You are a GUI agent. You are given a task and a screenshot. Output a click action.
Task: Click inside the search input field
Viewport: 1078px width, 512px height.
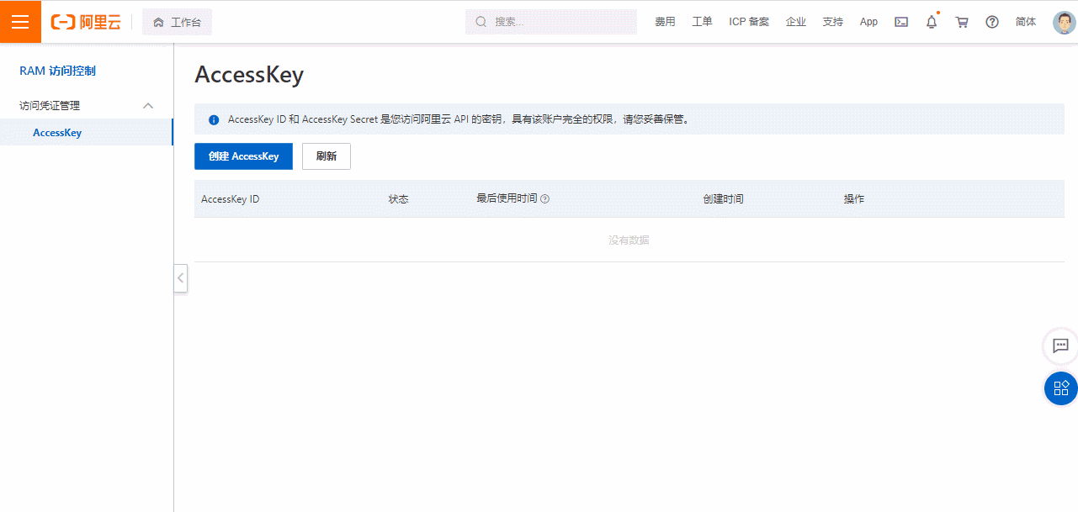point(551,21)
